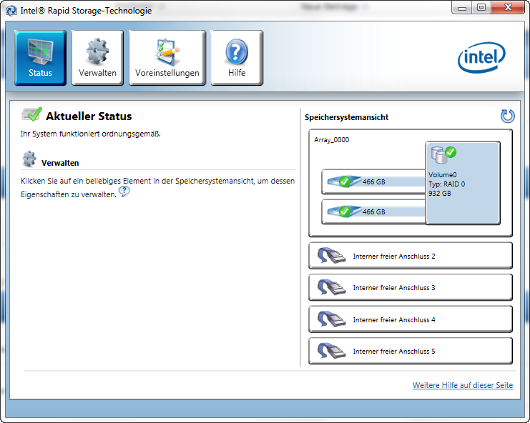Select Interner freier Anschluss 3

pos(411,288)
